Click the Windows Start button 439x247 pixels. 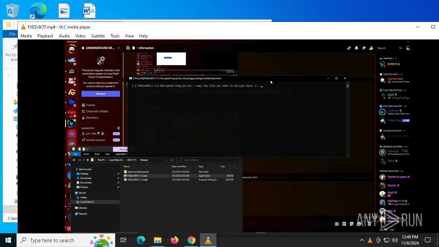click(x=8, y=240)
